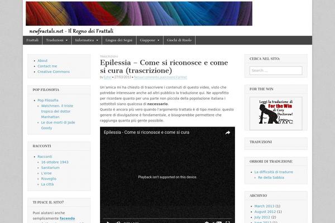Open La difficoltà di tradurre link
The height and width of the screenshot is (223, 335).
[x=274, y=172]
